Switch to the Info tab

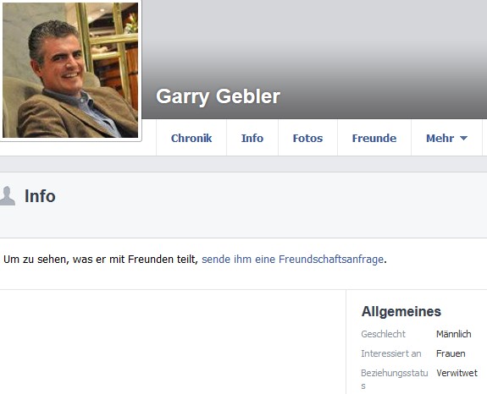(252, 138)
